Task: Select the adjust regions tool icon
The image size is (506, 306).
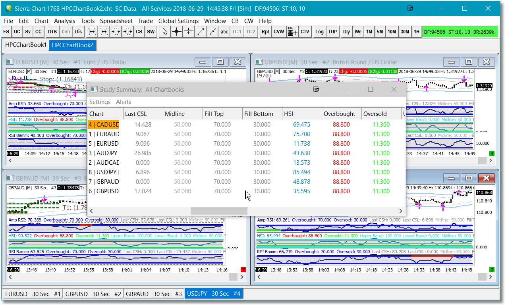Action: (189, 32)
